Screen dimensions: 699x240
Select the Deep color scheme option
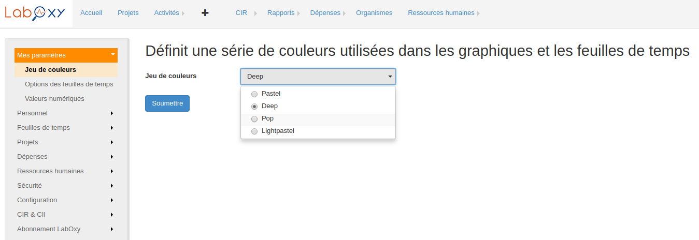(254, 107)
